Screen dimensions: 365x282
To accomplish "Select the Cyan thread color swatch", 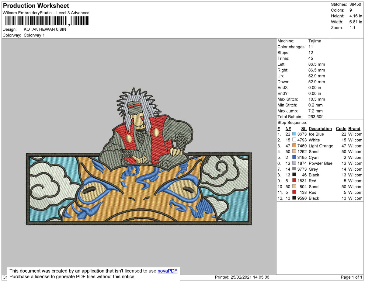I will tap(294, 157).
